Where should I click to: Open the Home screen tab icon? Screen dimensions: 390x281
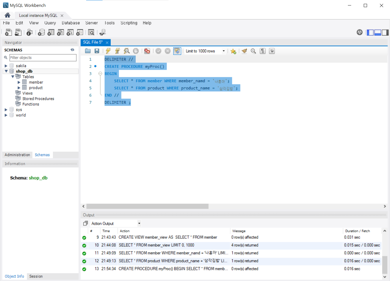click(x=7, y=15)
